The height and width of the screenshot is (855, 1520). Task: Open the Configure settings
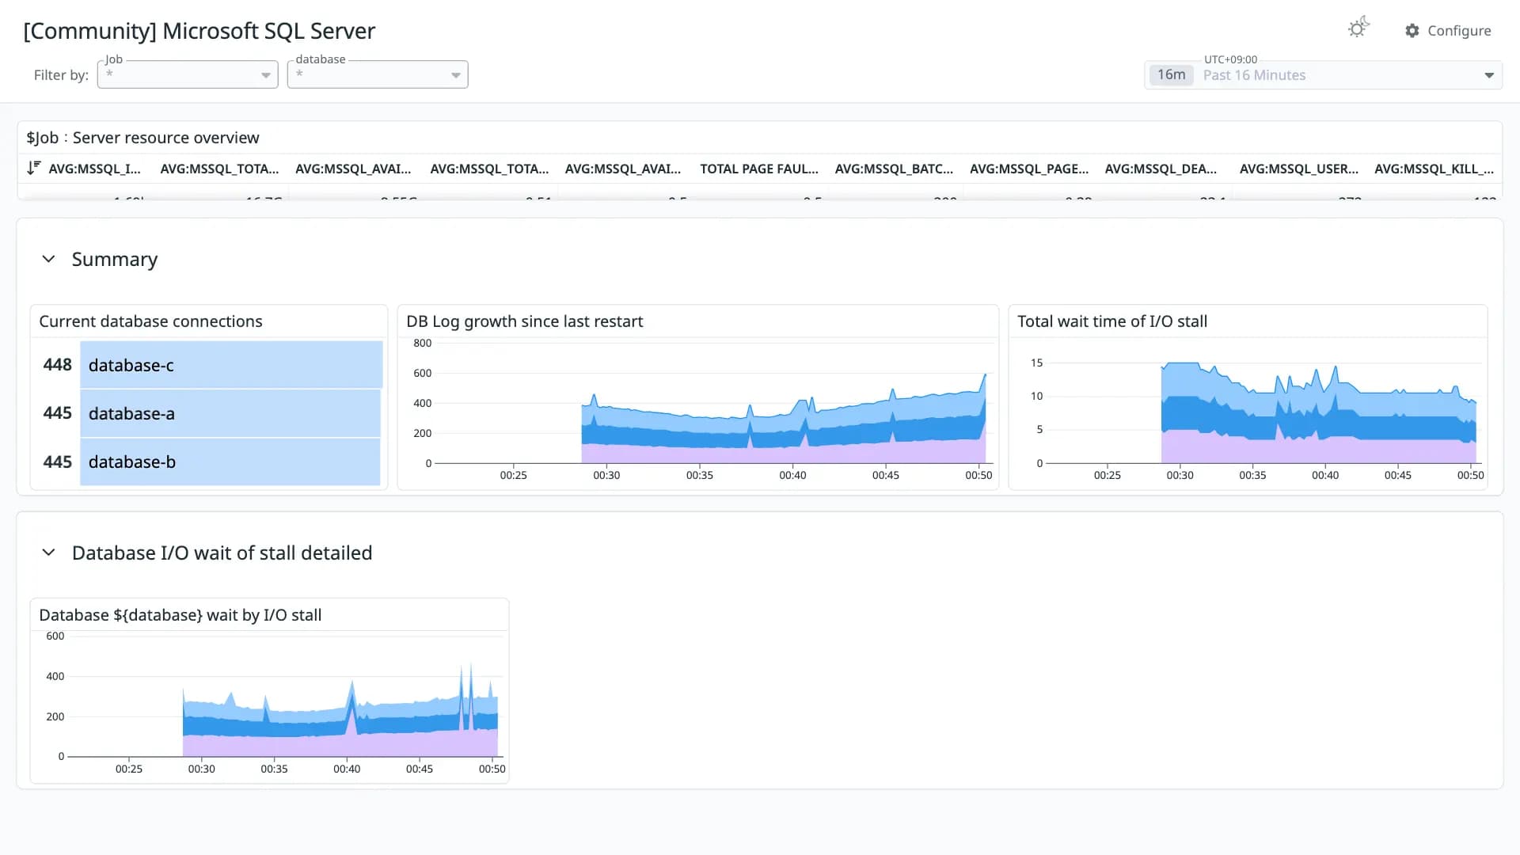click(x=1448, y=30)
